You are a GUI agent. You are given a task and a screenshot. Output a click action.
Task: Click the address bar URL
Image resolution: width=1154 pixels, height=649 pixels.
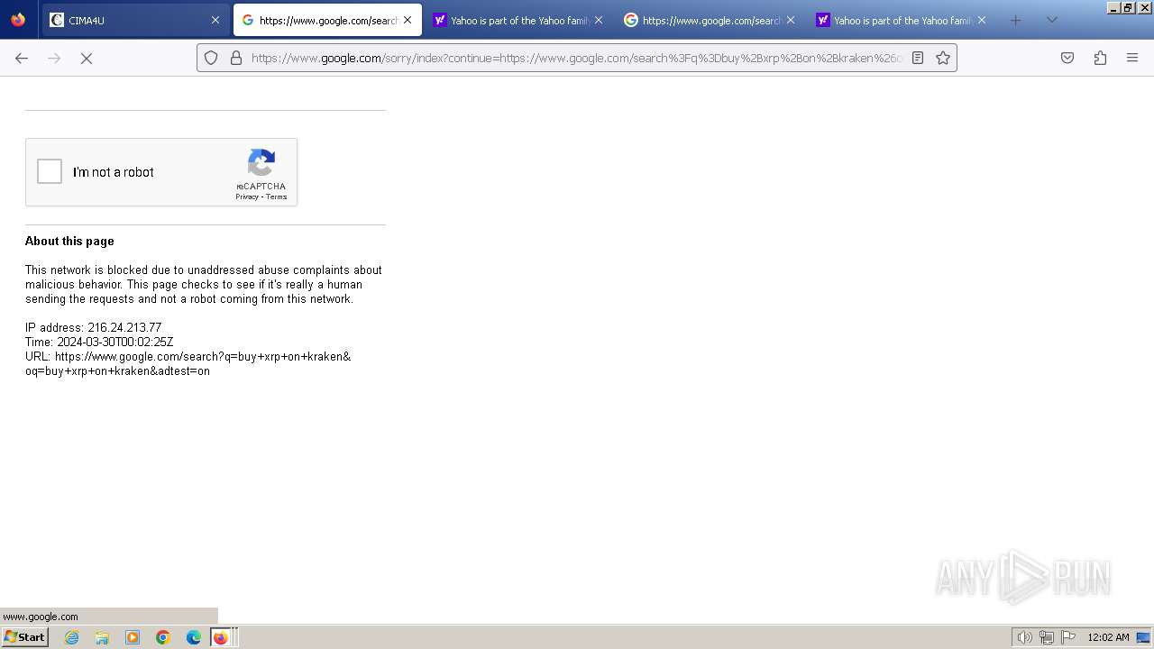click(577, 58)
